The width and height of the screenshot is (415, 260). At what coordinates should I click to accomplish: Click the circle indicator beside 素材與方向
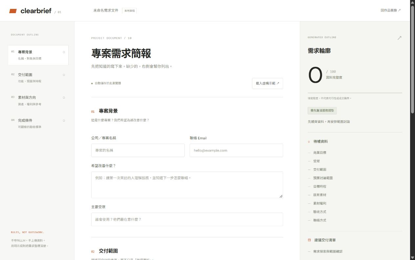(64, 97)
